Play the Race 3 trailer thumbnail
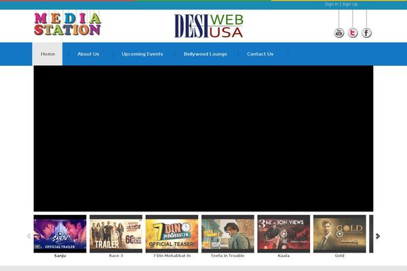The image size is (407, 271). pos(116,234)
